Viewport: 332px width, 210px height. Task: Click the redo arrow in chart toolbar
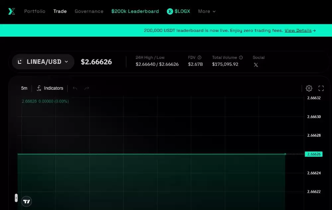[x=87, y=88]
